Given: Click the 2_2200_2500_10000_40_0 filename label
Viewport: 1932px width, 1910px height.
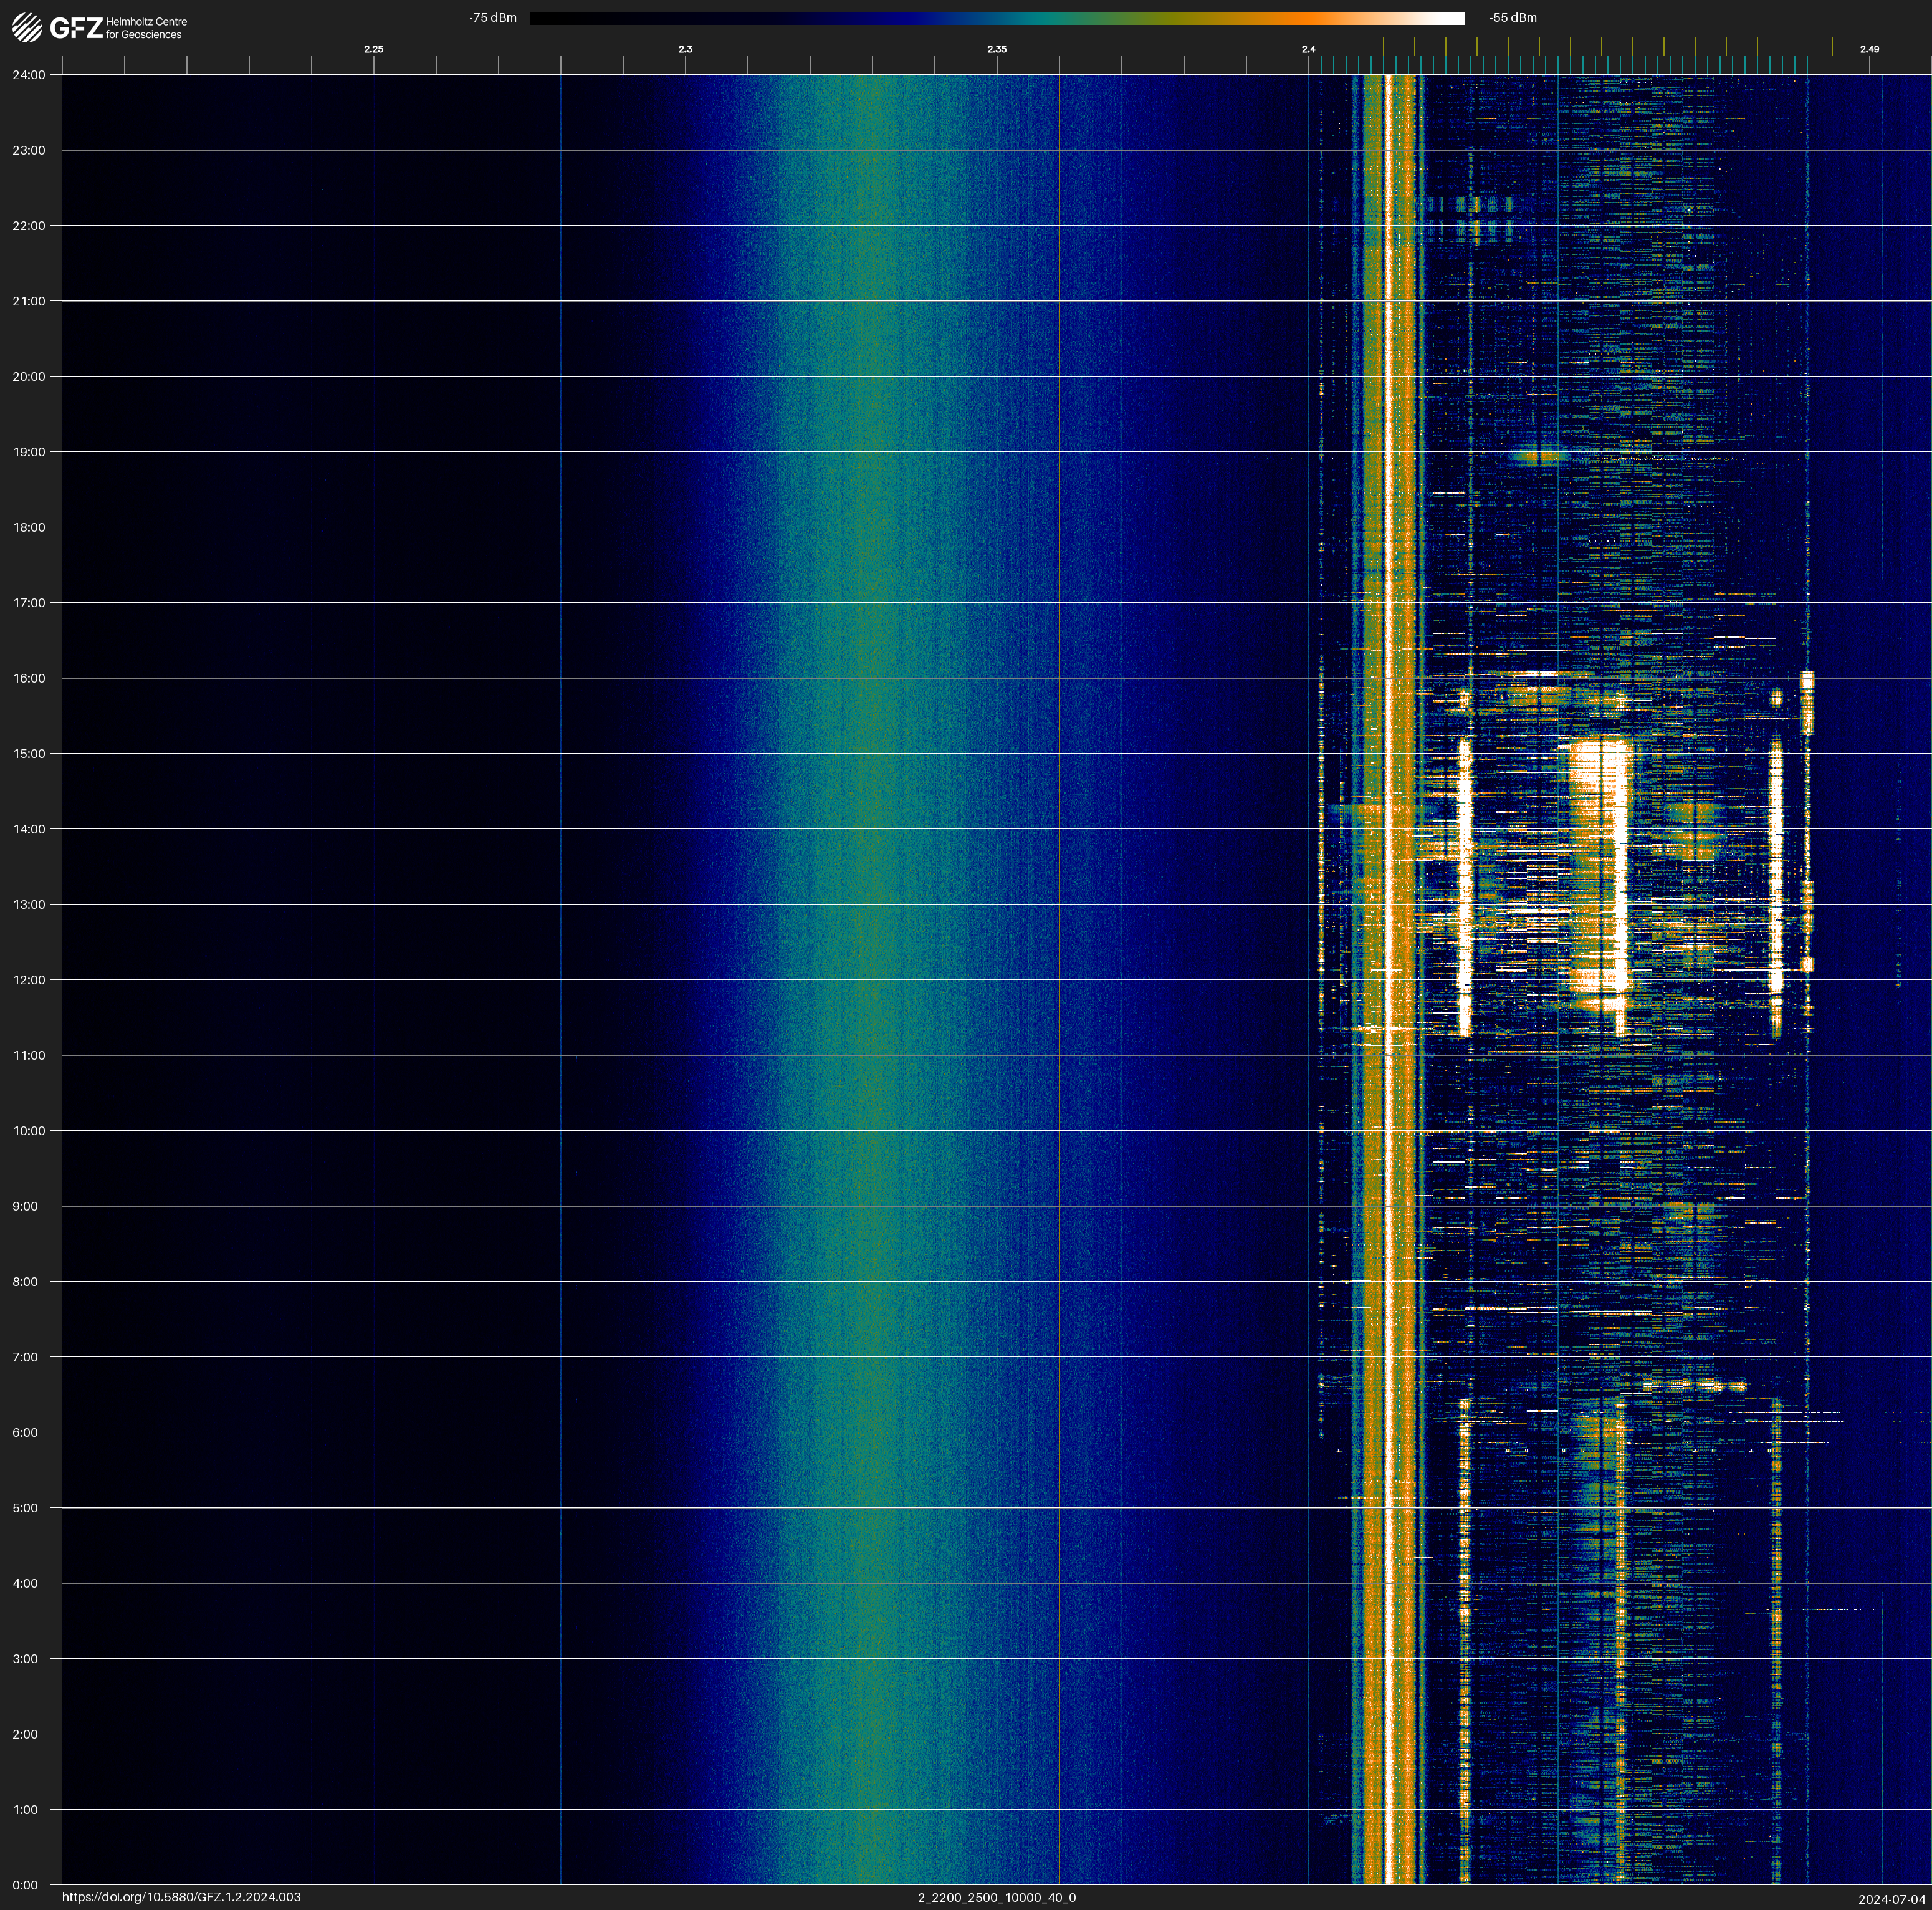Looking at the screenshot, I should pos(996,1897).
